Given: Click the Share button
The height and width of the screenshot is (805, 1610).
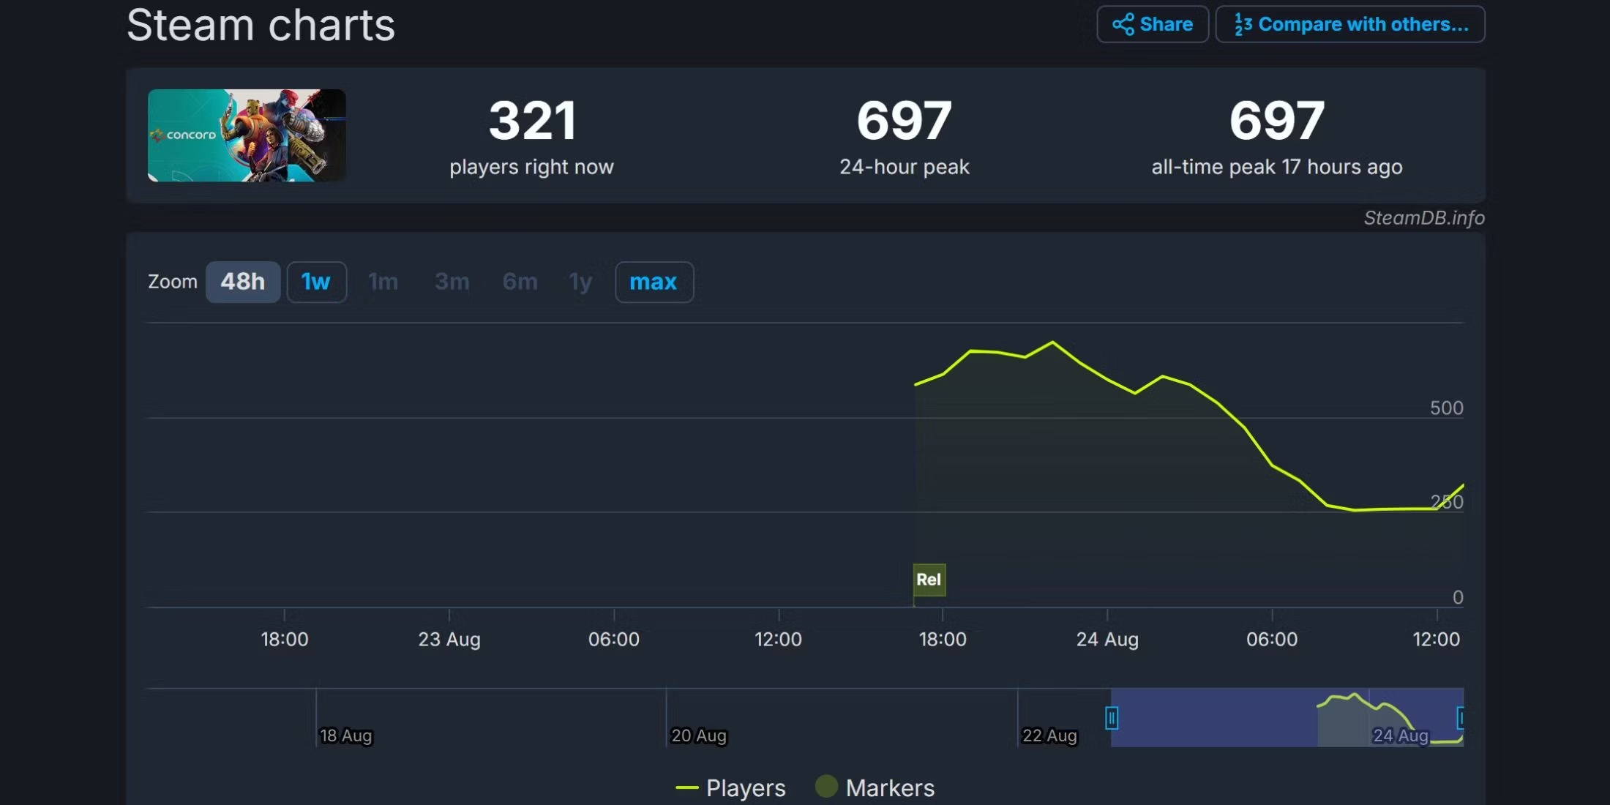Looking at the screenshot, I should 1153,24.
